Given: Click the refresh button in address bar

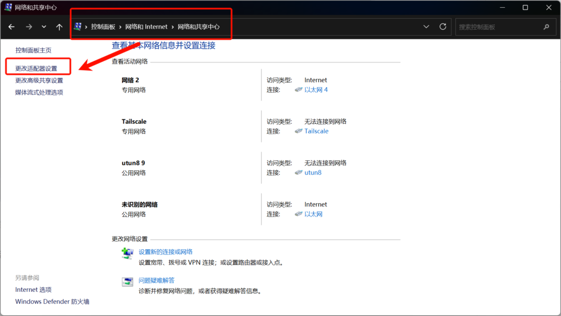Looking at the screenshot, I should [x=443, y=27].
